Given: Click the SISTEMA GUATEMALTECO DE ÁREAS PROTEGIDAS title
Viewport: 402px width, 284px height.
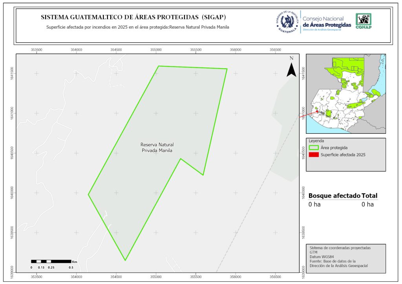Looking at the screenshot, I should 133,18.
